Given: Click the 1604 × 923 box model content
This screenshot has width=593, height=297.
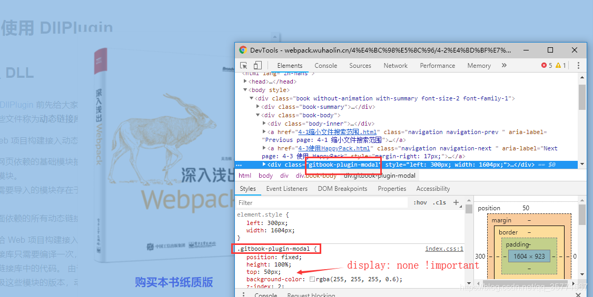Looking at the screenshot, I should [529, 256].
